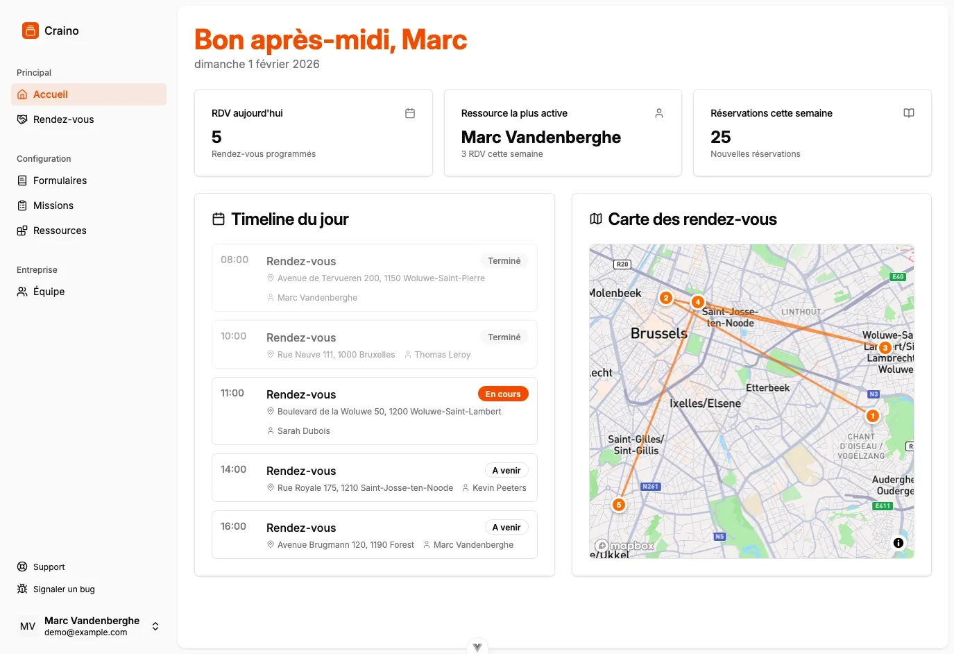The width and height of the screenshot is (954, 654).
Task: Click the calendar icon on RDV aujourd'hui card
Action: (410, 112)
